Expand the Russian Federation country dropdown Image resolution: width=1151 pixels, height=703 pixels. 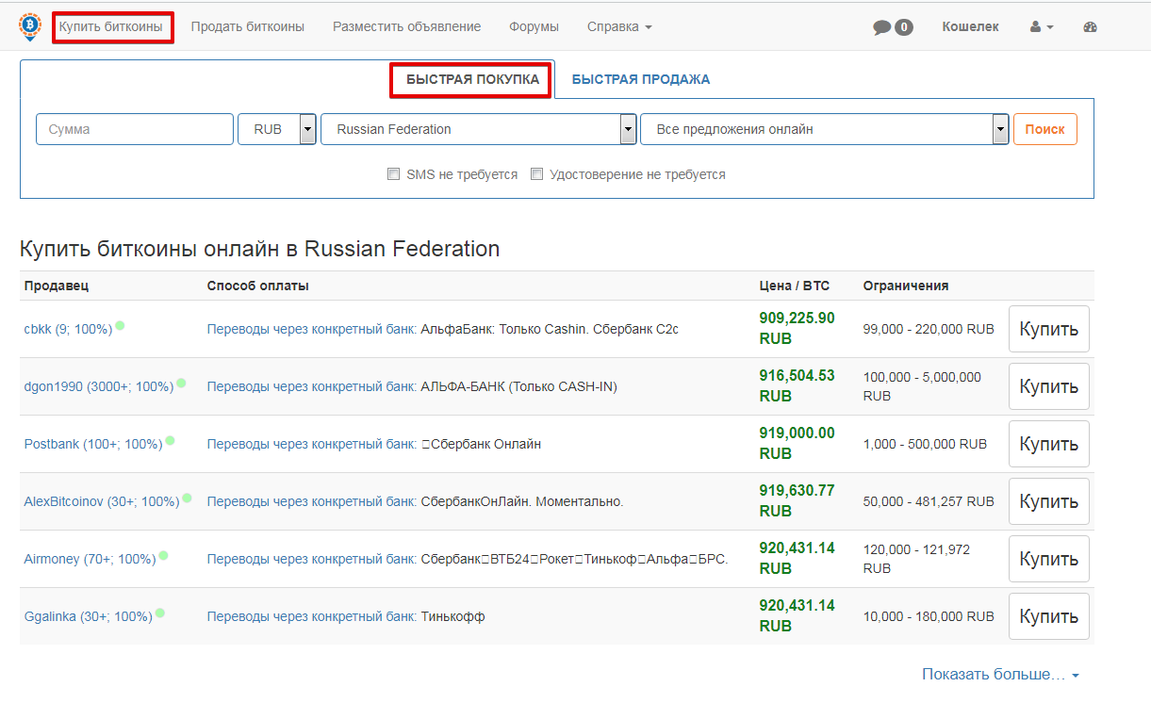pos(479,129)
